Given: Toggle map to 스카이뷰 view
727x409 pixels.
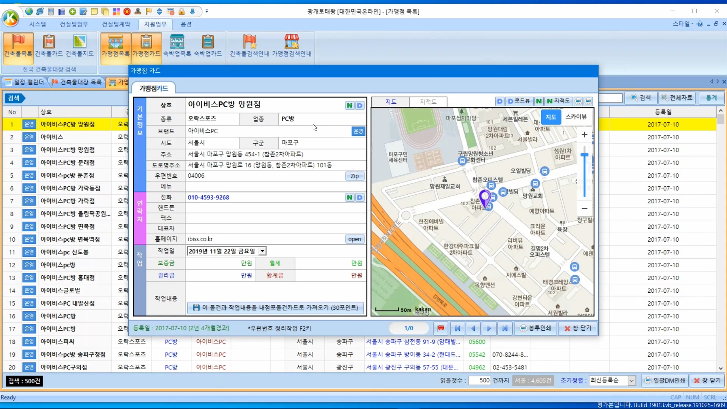Looking at the screenshot, I should click(576, 117).
